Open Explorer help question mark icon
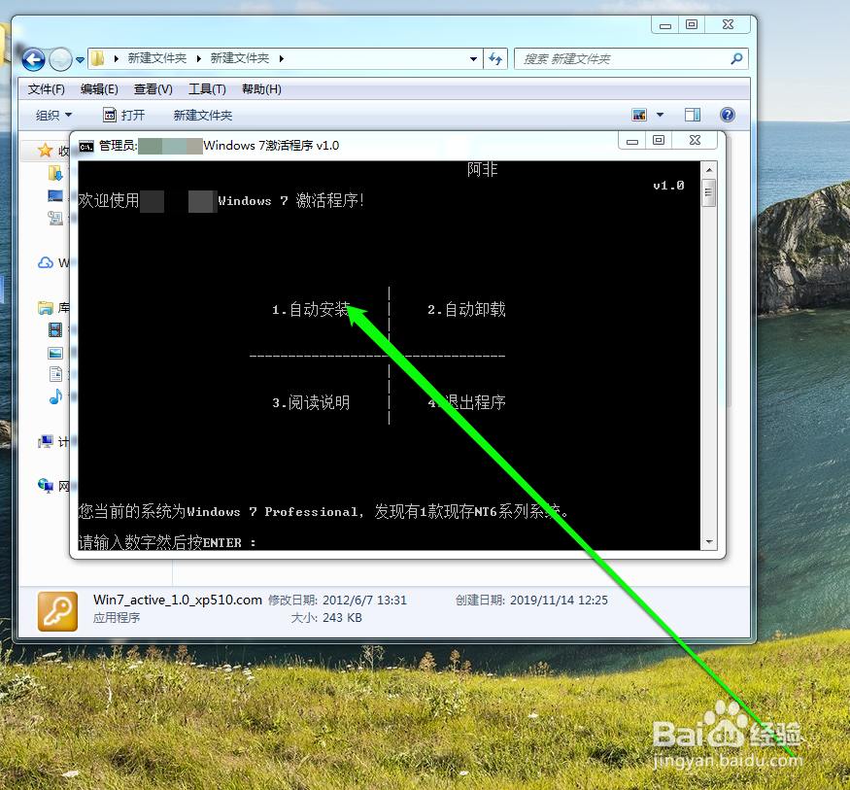This screenshot has height=790, width=850. pos(728,115)
